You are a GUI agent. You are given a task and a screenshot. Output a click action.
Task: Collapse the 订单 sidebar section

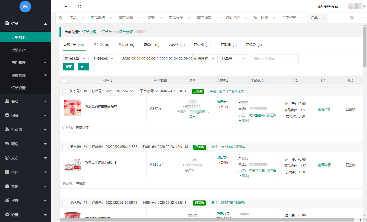(x=45, y=24)
